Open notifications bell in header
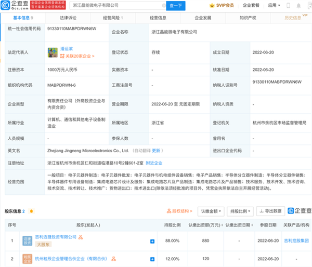This screenshot has width=312, height=267. click(298, 6)
